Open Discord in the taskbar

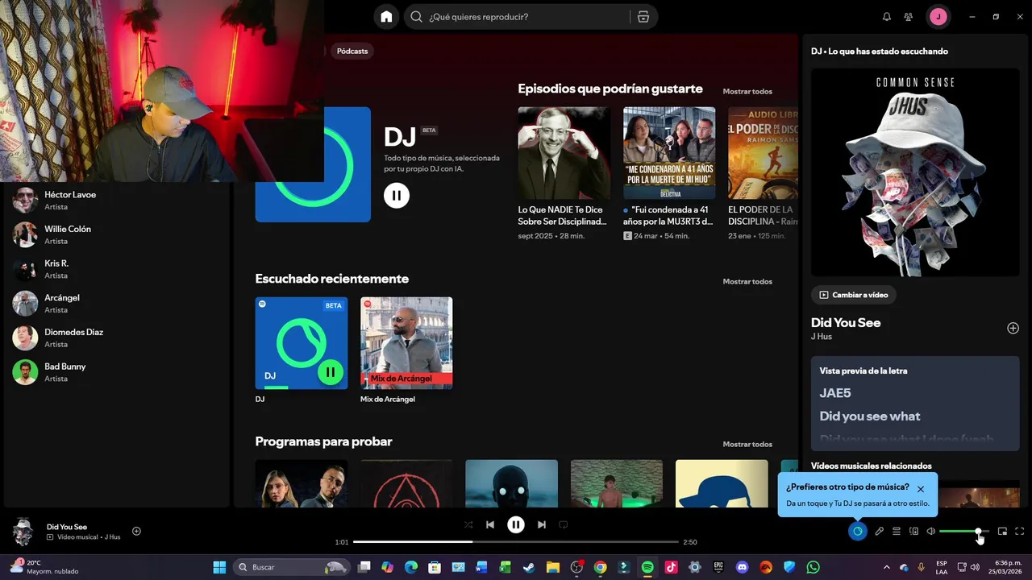[743, 567]
